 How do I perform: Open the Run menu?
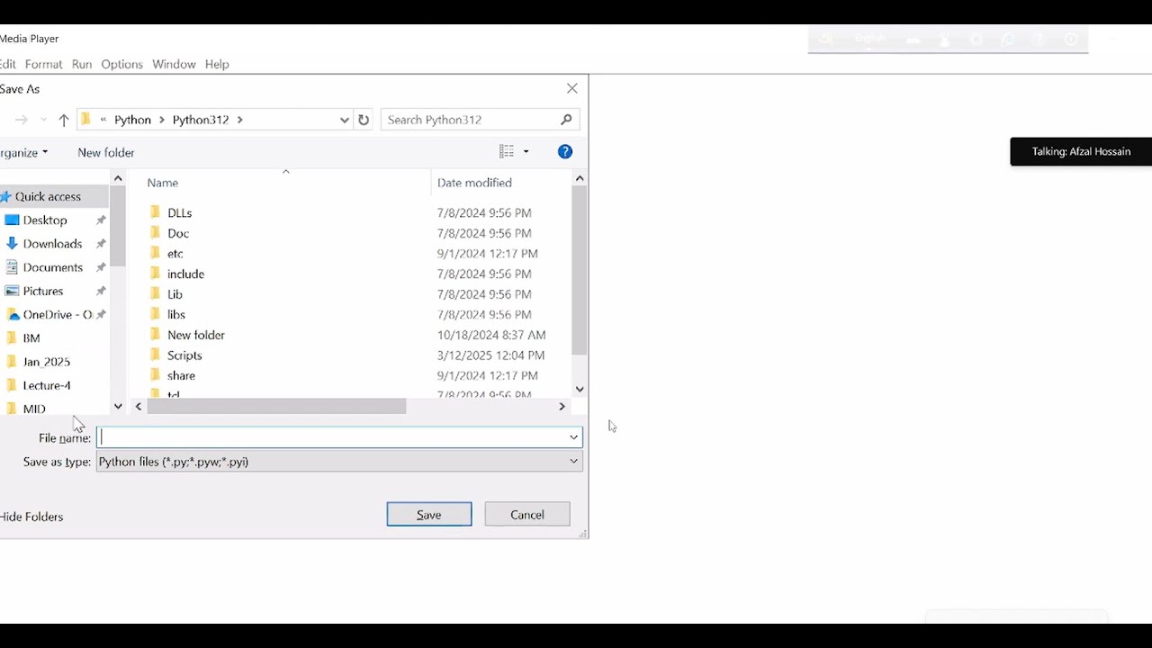(x=82, y=64)
